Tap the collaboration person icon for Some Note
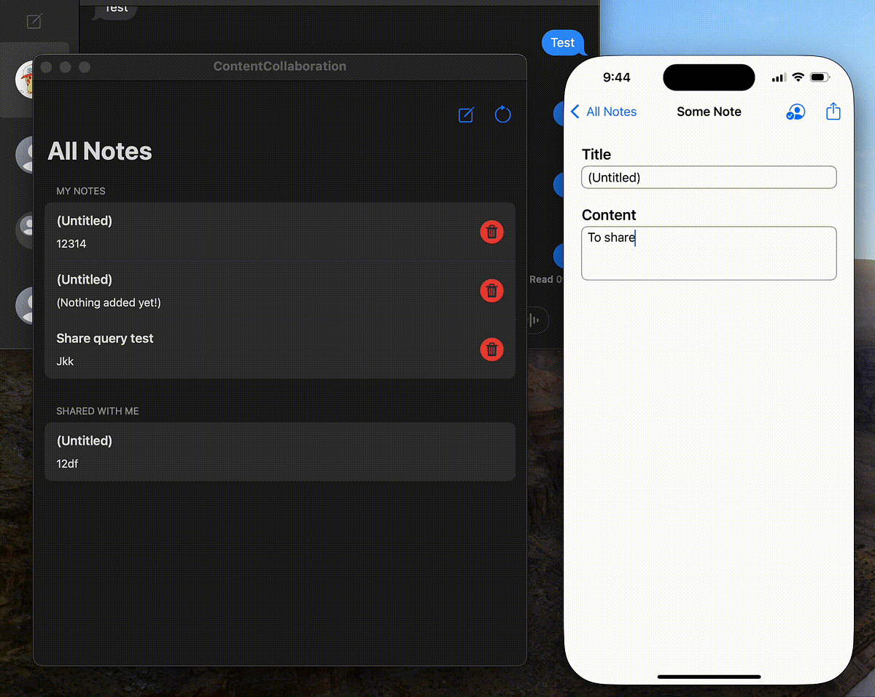The height and width of the screenshot is (697, 875). 796,112
